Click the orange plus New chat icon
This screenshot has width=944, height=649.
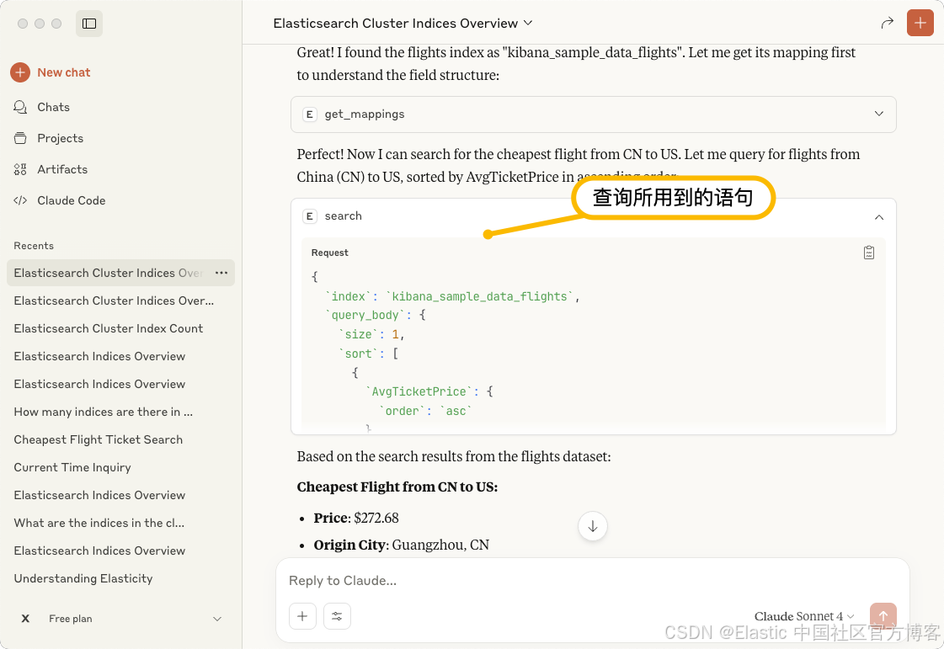click(20, 72)
